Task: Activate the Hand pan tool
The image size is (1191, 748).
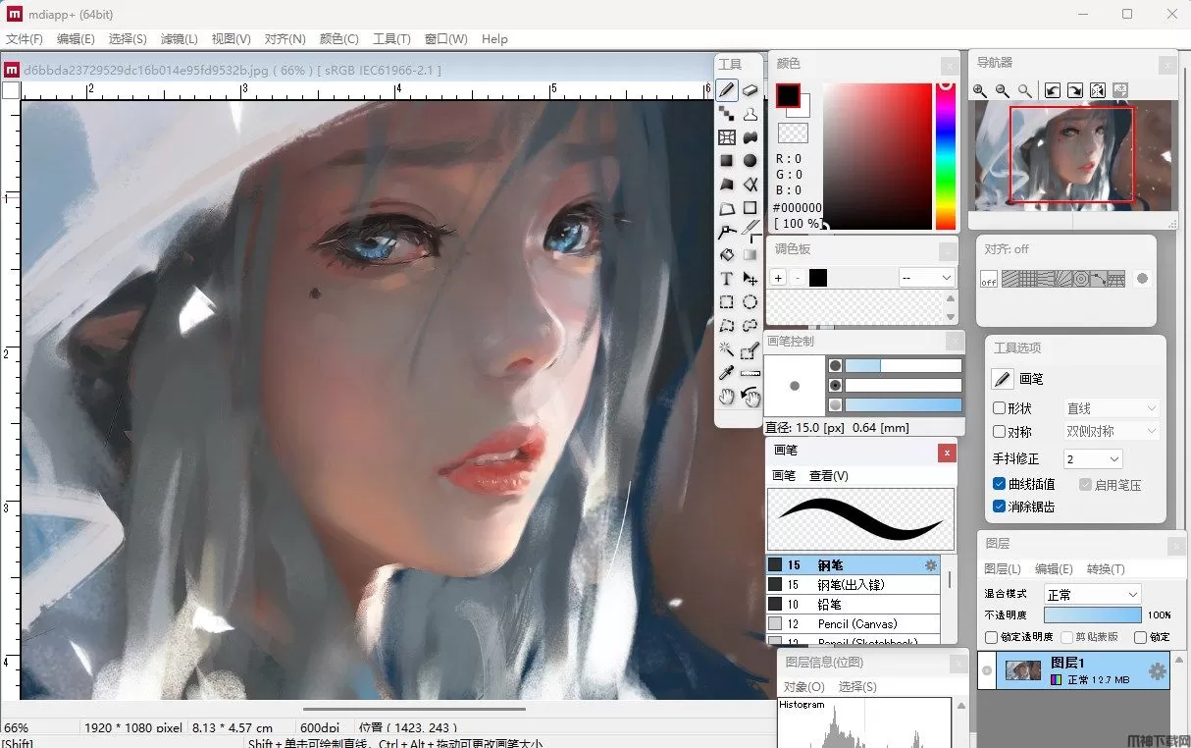Action: coord(727,397)
